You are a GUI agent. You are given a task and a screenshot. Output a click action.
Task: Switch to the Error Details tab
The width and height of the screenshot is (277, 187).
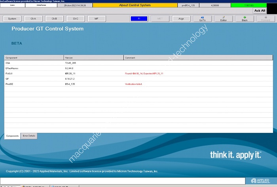(29, 136)
